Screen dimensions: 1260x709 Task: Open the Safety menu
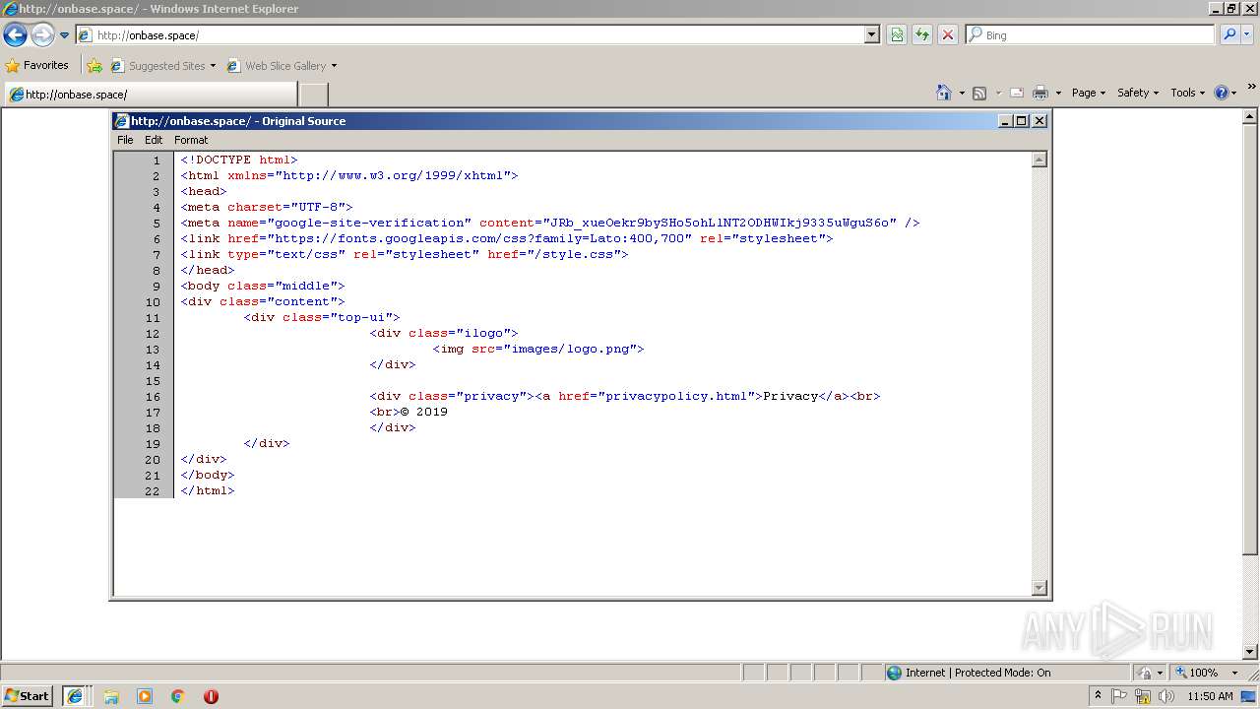[1138, 93]
